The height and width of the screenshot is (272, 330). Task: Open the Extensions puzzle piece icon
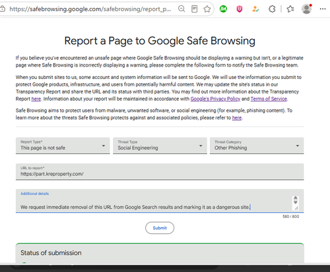point(272,9)
